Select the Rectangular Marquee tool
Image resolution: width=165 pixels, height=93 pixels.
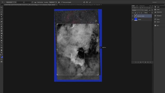point(2,10)
